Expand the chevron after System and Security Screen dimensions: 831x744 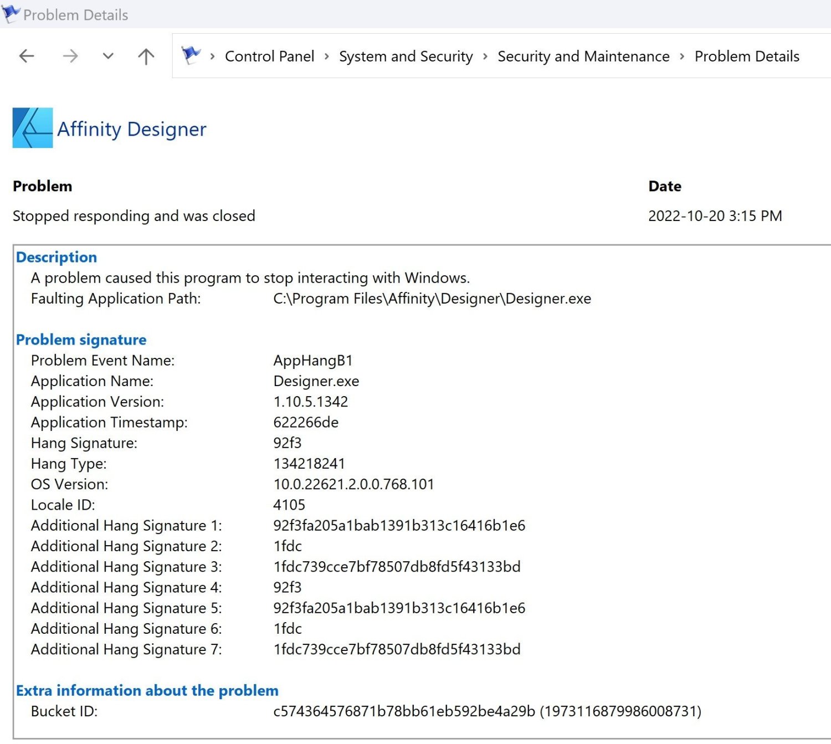pos(485,56)
